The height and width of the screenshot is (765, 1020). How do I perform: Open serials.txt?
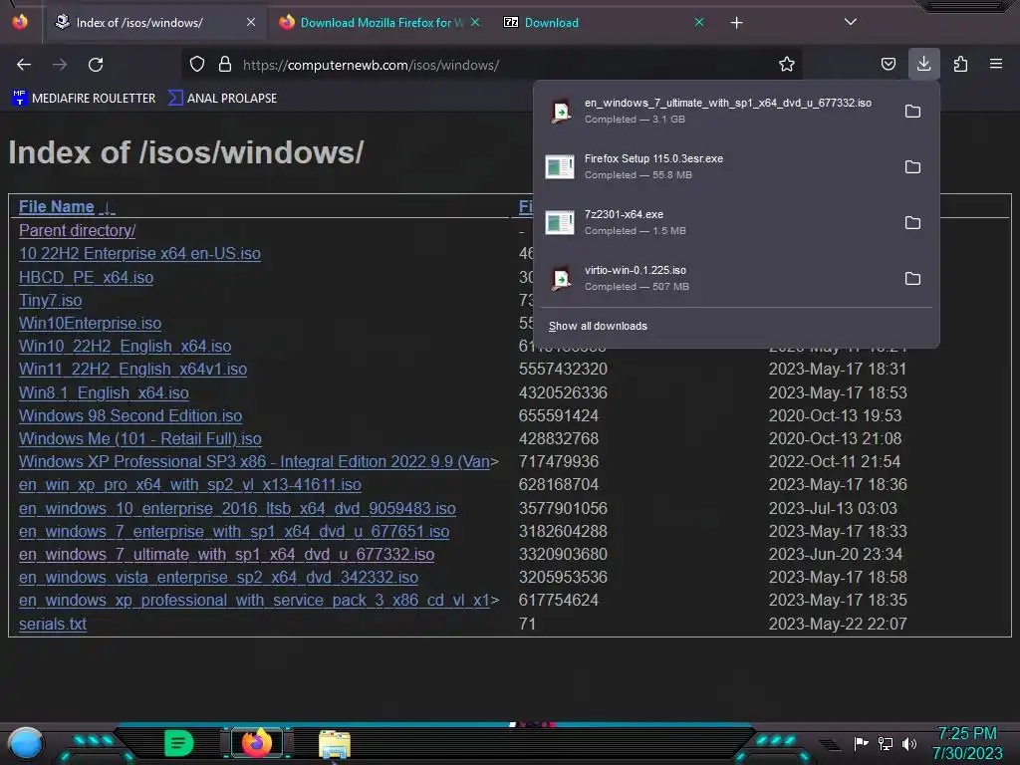click(x=53, y=624)
